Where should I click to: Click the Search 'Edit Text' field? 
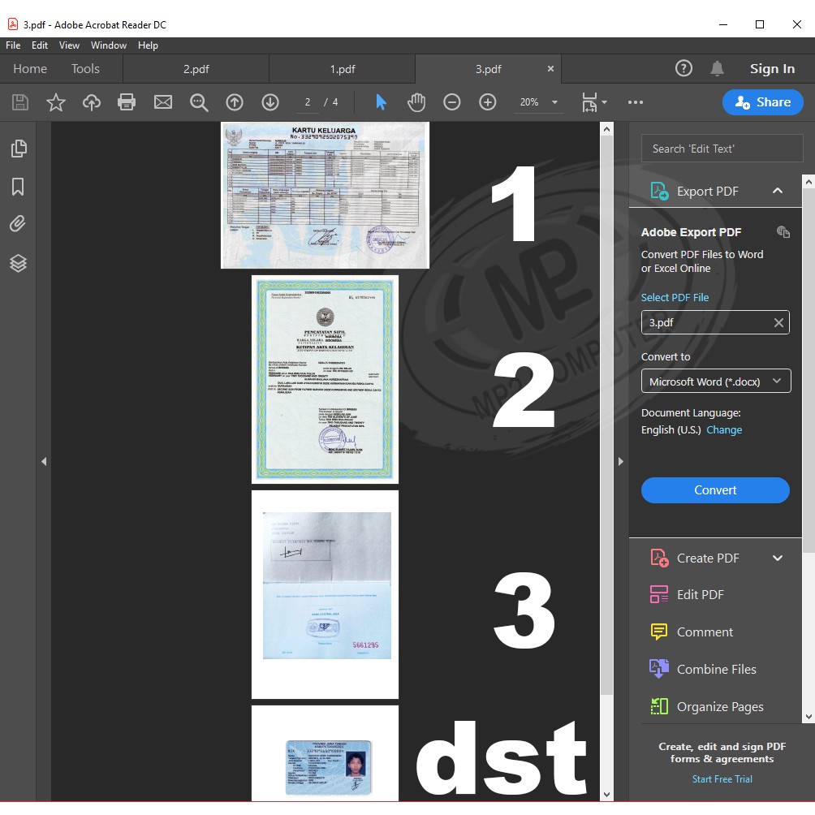(722, 149)
